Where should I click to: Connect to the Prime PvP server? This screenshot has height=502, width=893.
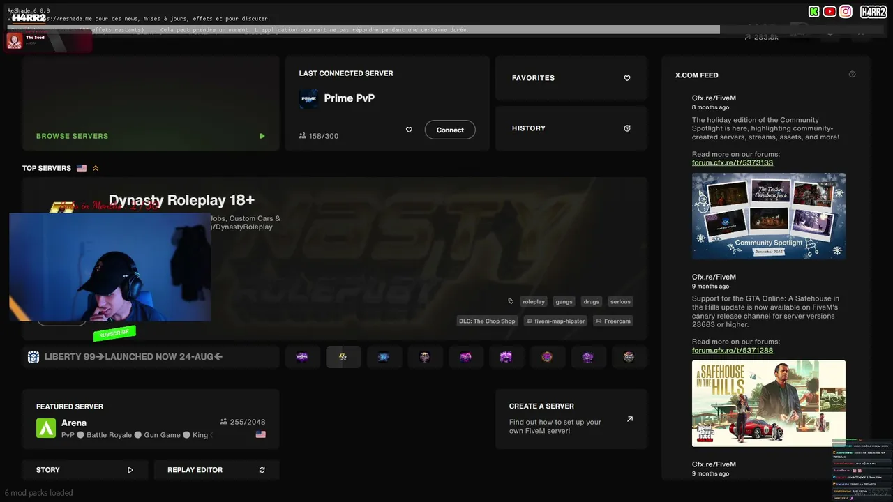(450, 130)
